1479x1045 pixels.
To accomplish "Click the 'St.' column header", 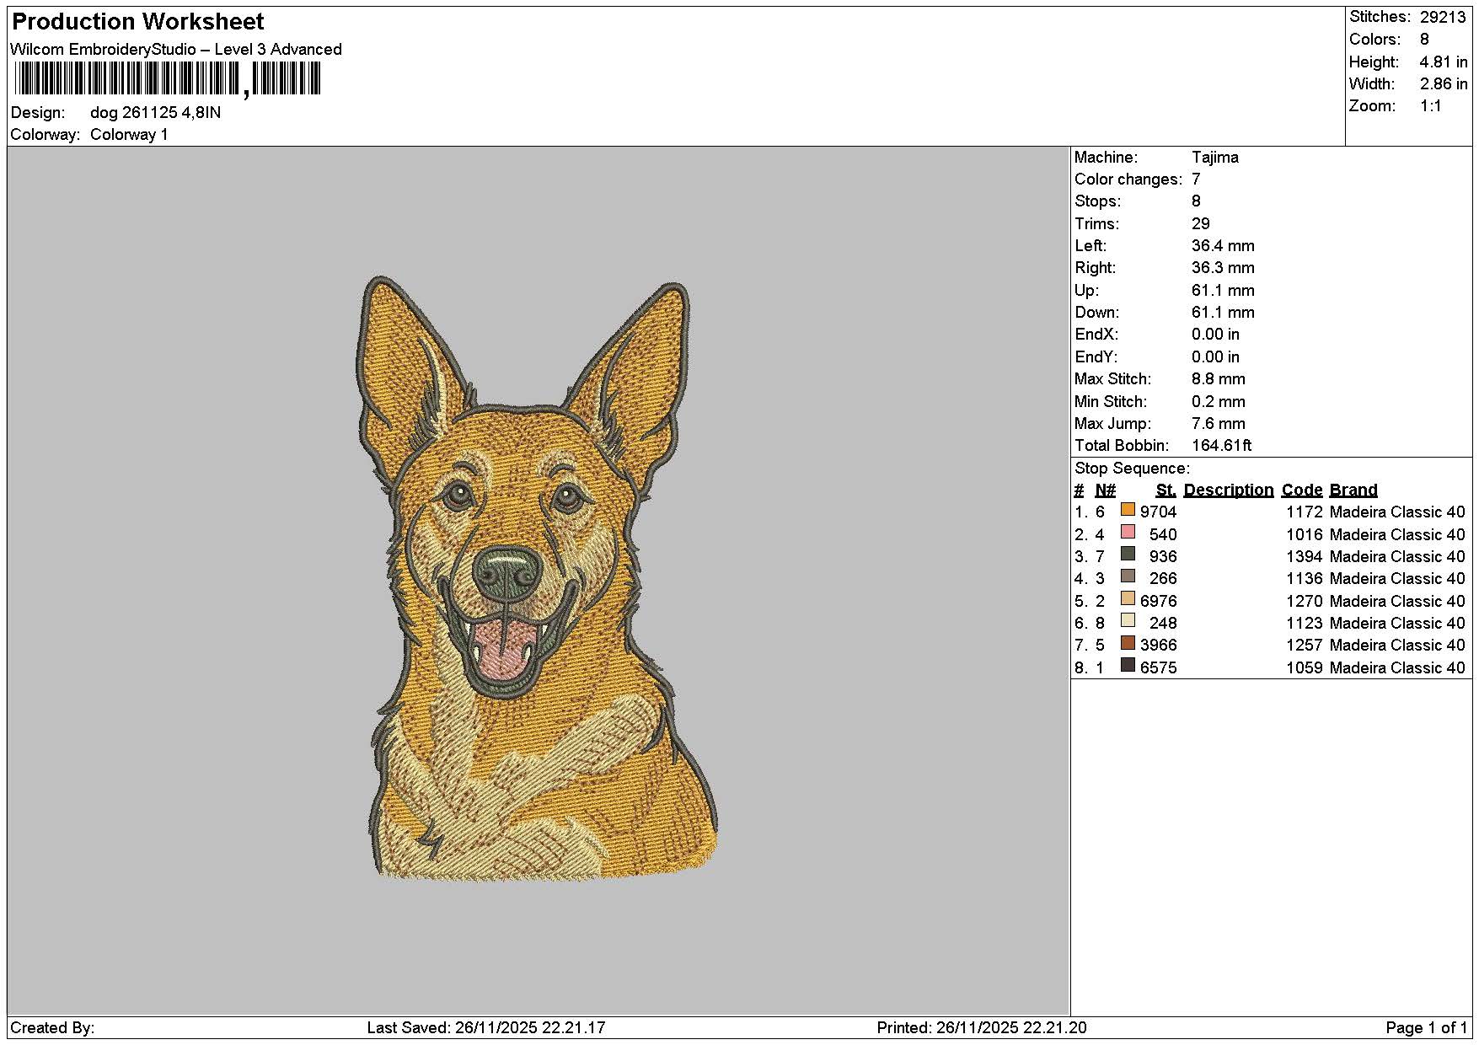I will [x=1166, y=490].
